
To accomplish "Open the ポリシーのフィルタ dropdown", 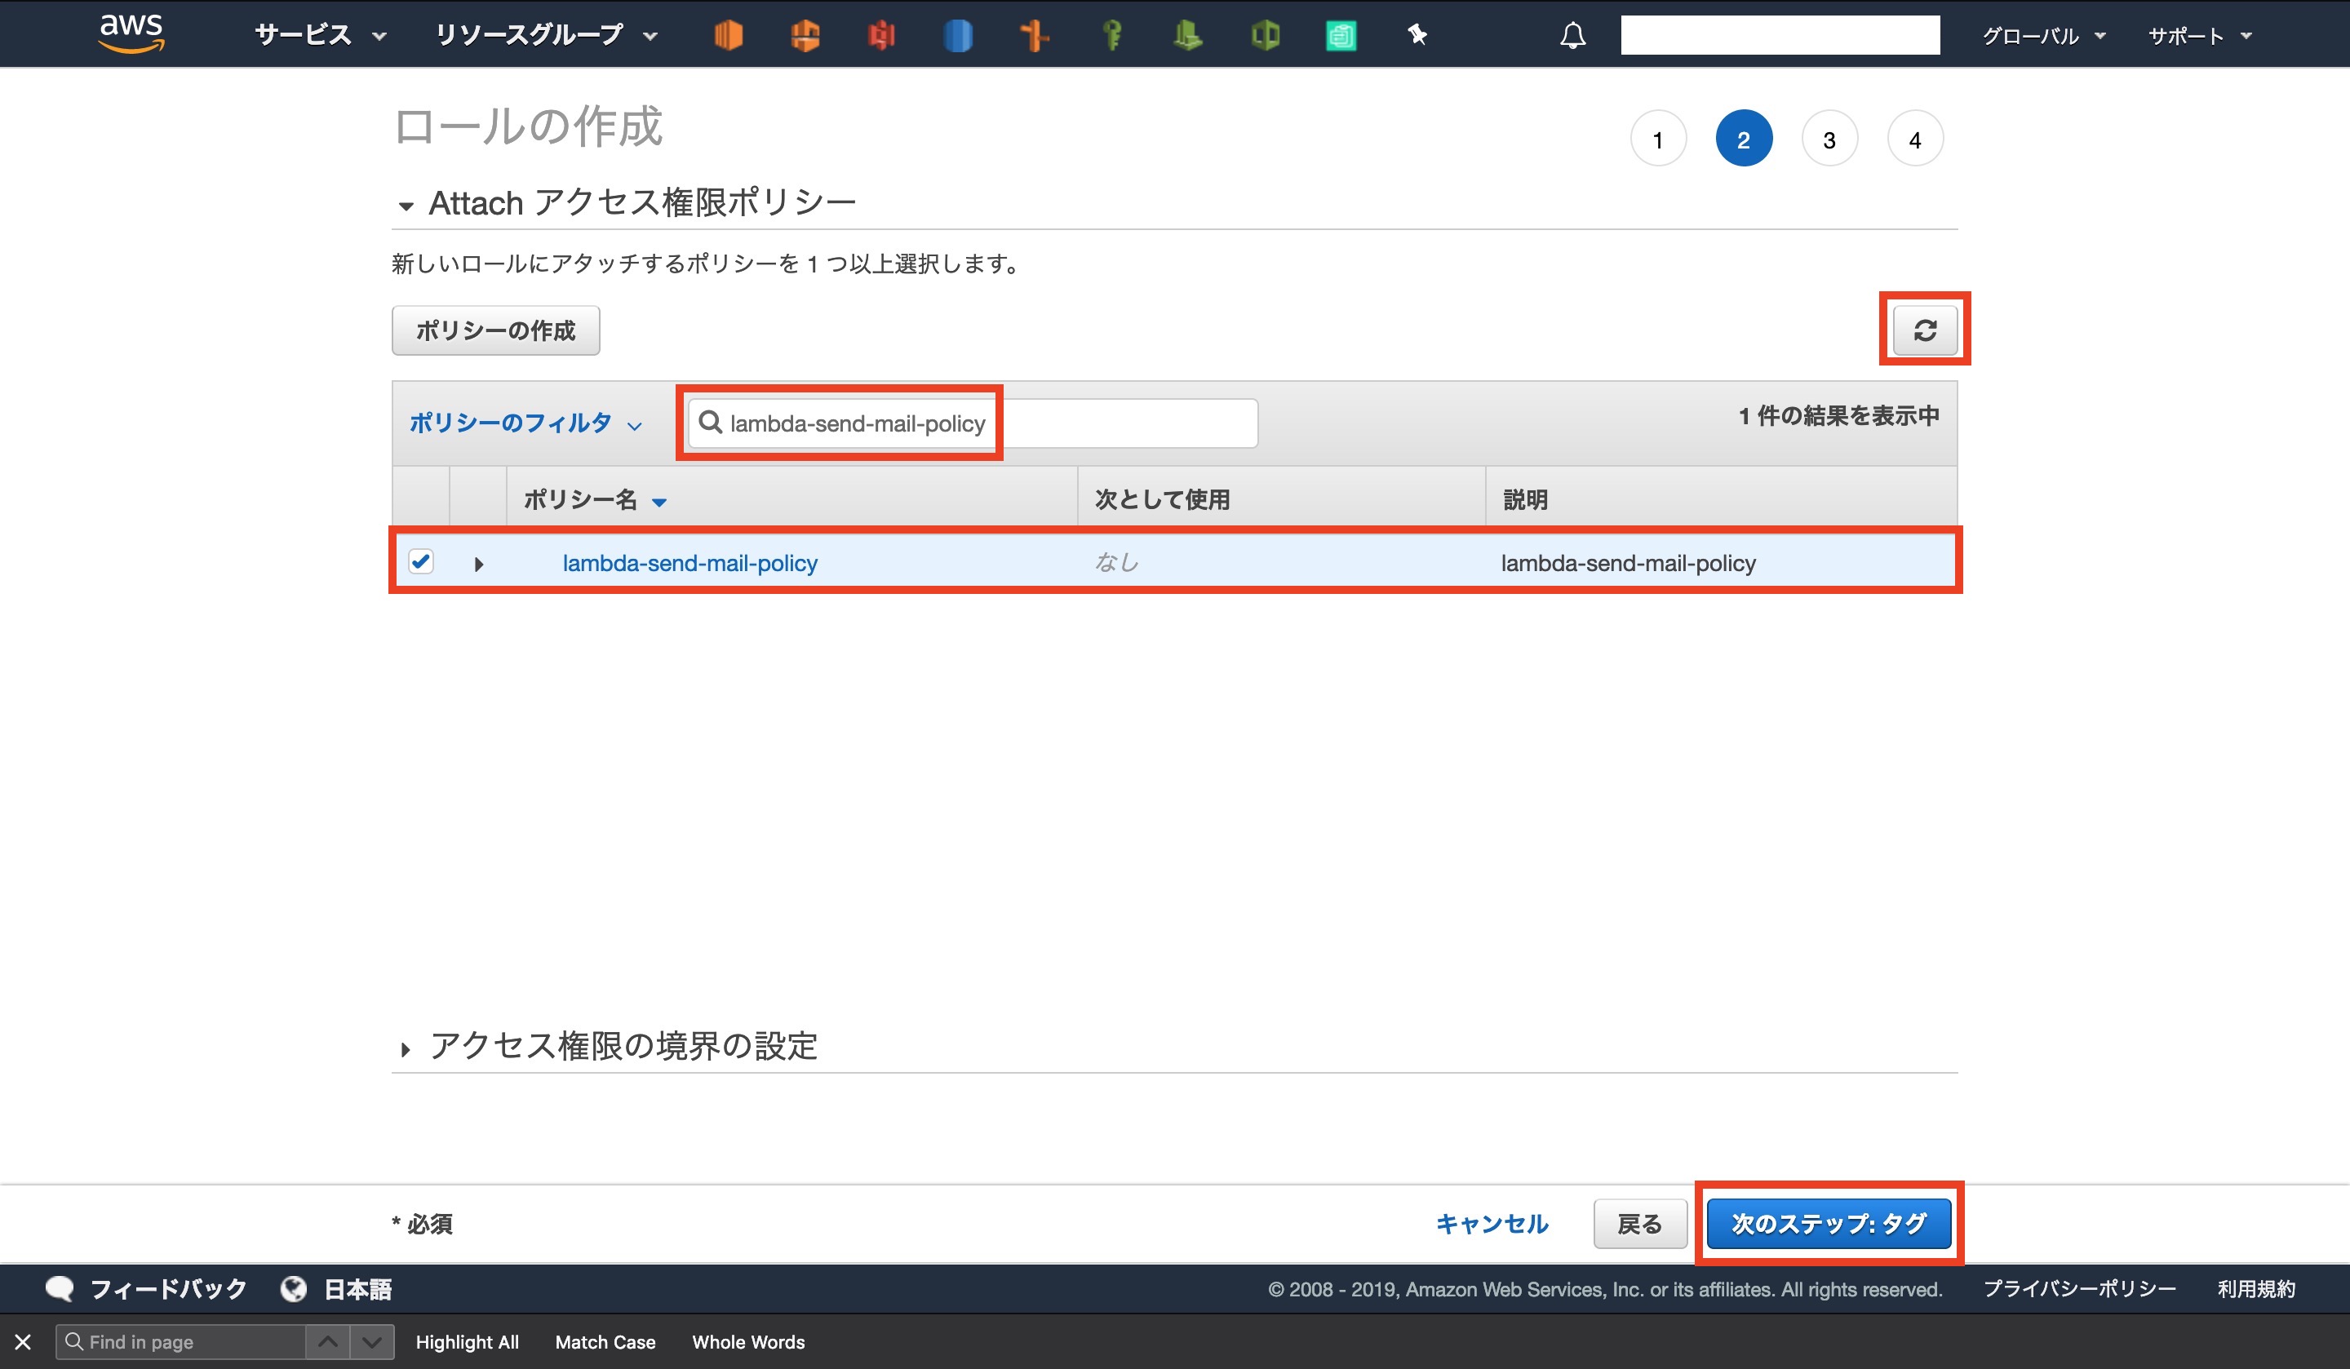I will pyautogui.click(x=525, y=423).
